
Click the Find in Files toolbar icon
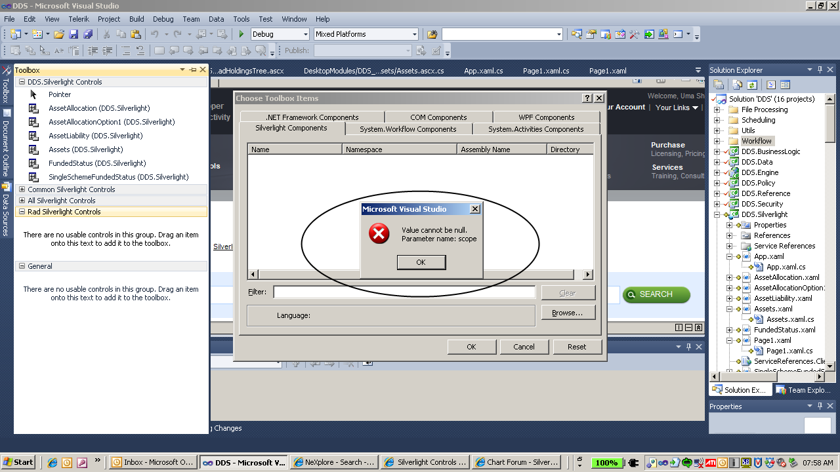[432, 34]
